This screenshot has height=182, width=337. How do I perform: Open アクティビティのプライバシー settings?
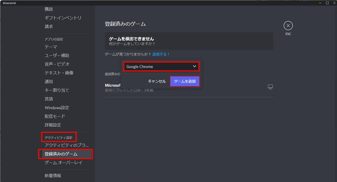66,145
